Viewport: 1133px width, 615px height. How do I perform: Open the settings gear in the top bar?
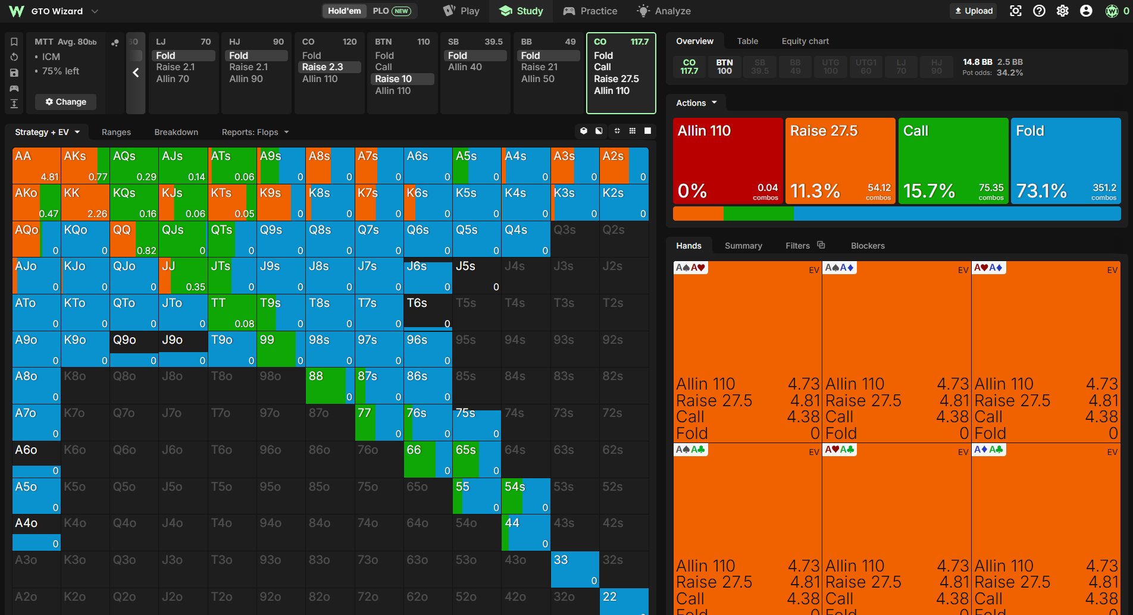(1063, 11)
